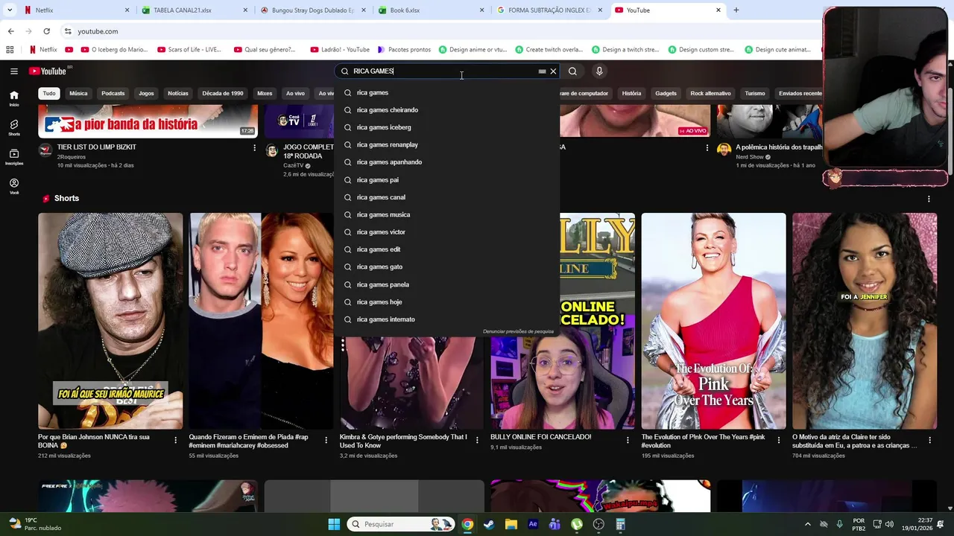The image size is (954, 536).
Task: Open options for Evolution of P!nk short
Action: pos(778,440)
